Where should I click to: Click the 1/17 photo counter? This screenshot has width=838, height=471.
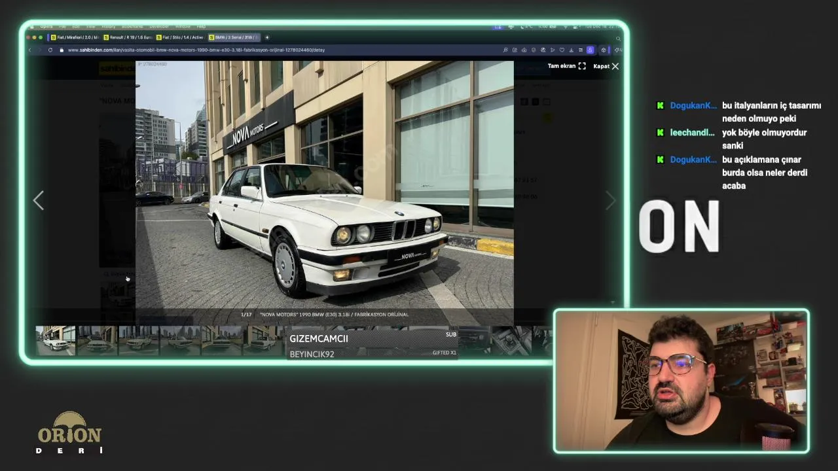pos(246,315)
